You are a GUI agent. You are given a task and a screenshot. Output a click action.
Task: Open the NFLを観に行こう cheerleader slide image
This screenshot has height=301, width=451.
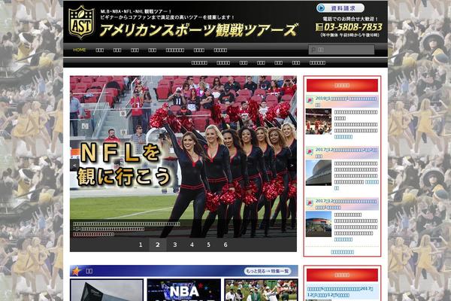(x=183, y=157)
